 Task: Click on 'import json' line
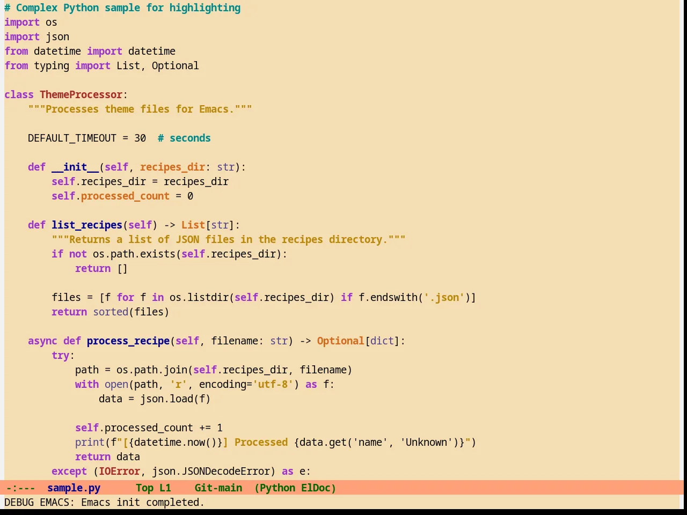point(36,36)
